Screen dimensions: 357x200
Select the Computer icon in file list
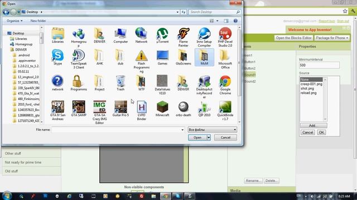(120, 36)
